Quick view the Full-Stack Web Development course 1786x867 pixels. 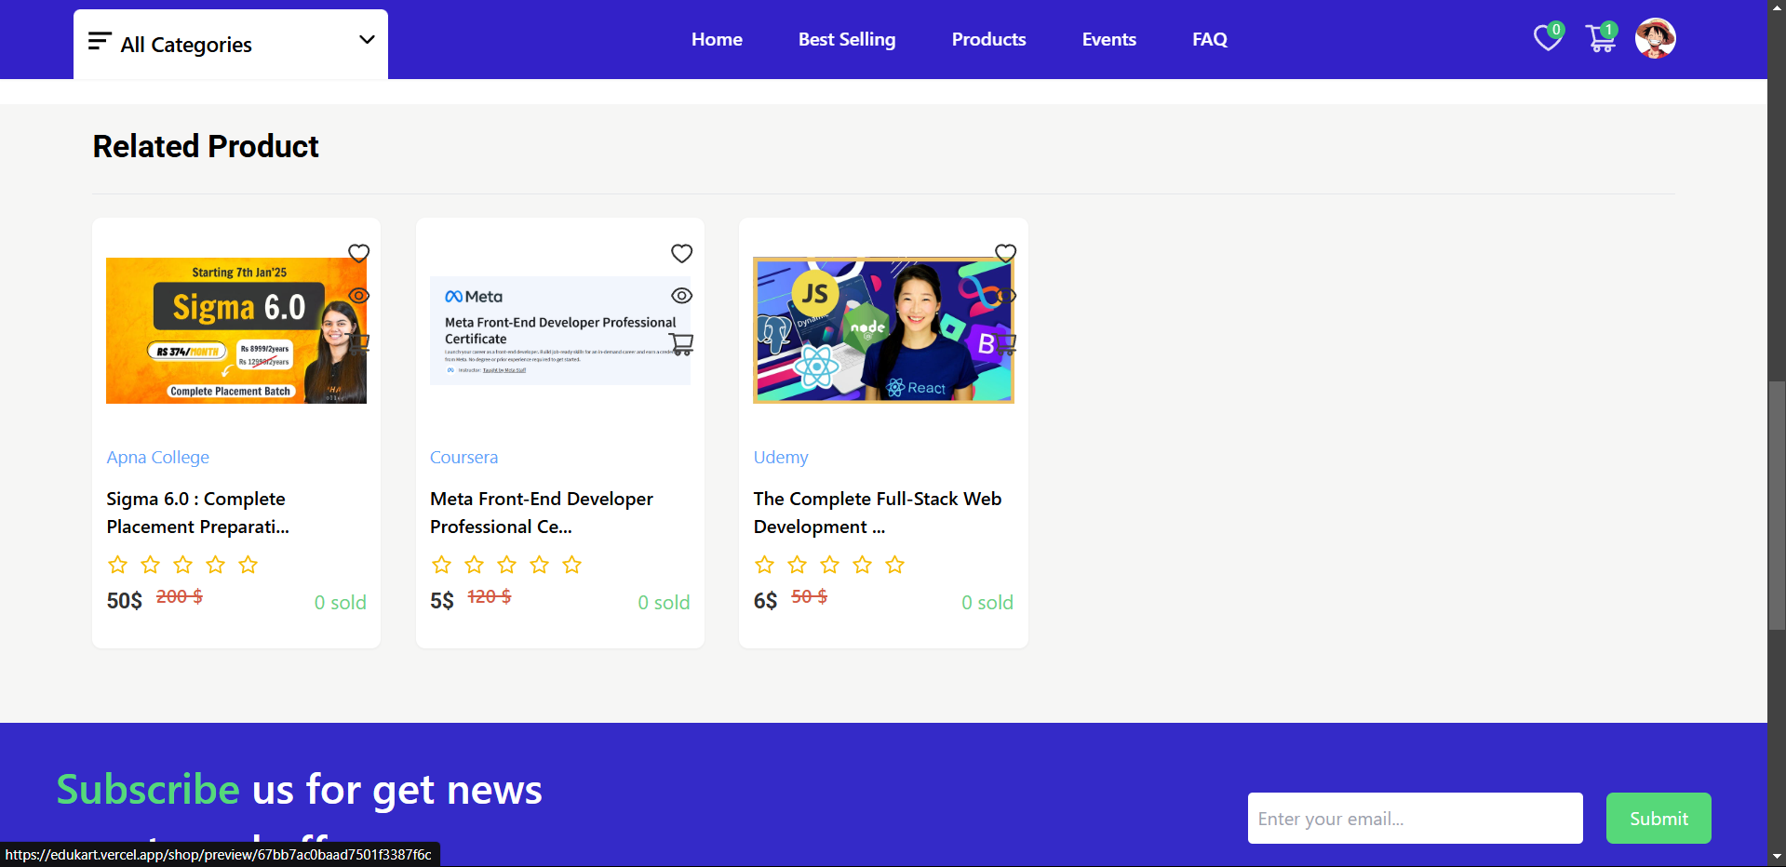click(1005, 296)
